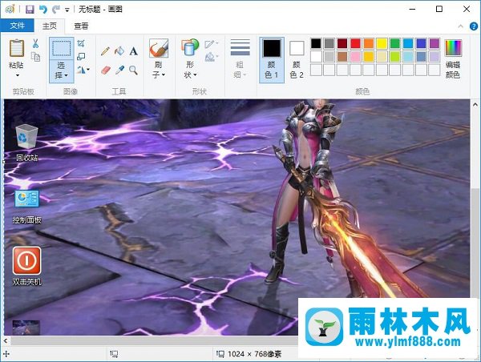Pick the green color swatch
This screenshot has height=362, width=481.
coord(394,43)
